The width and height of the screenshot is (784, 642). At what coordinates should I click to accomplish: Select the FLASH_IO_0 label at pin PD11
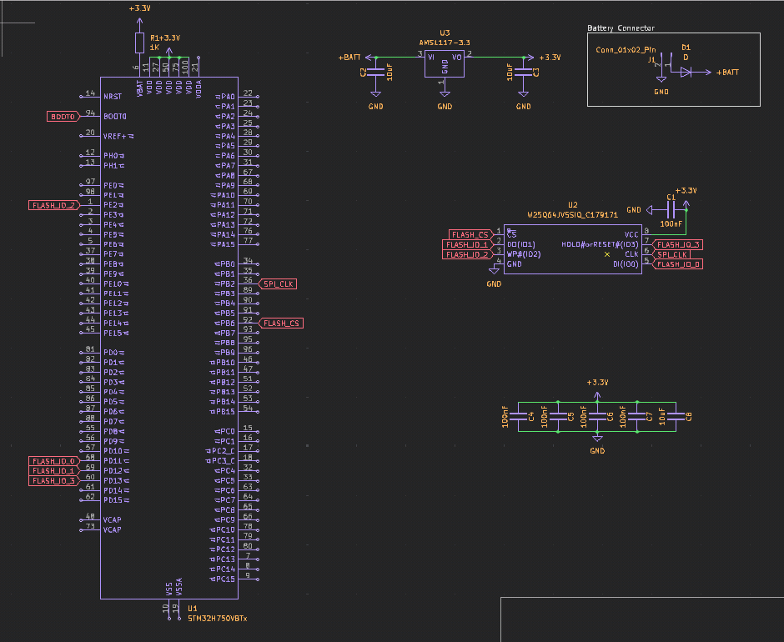point(54,461)
